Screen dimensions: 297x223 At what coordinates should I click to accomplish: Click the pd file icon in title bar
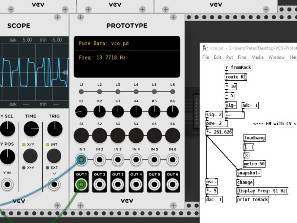(x=205, y=48)
